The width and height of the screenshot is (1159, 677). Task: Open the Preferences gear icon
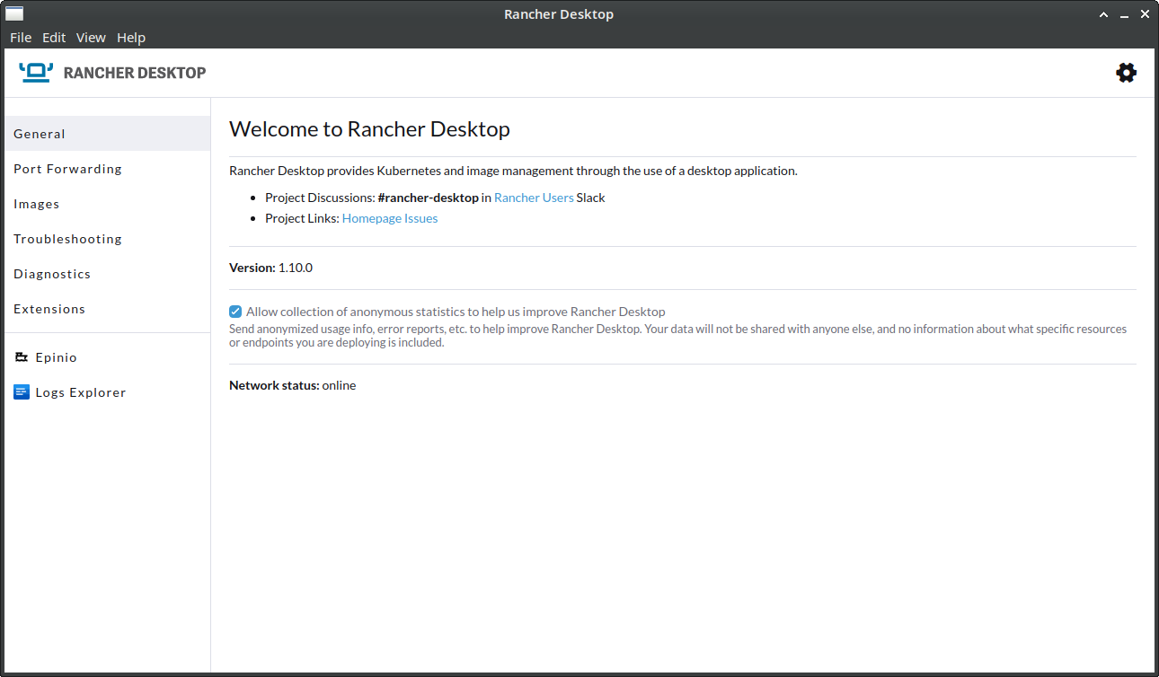pos(1126,73)
